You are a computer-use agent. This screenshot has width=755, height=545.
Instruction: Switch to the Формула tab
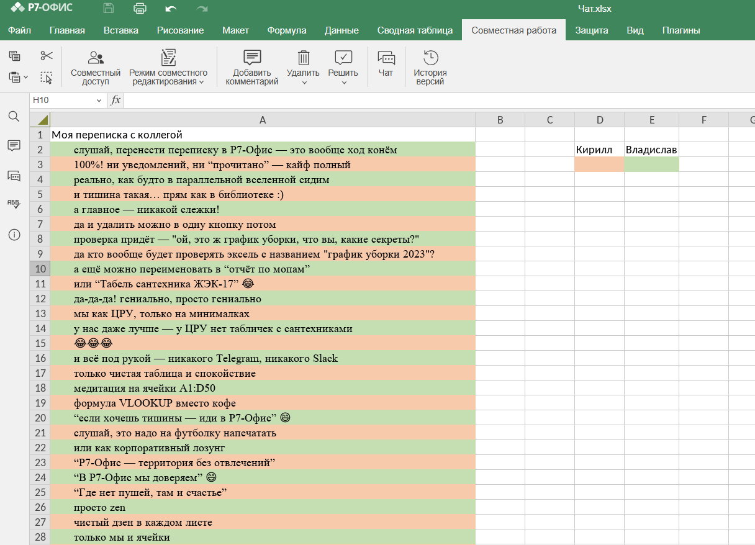click(287, 30)
